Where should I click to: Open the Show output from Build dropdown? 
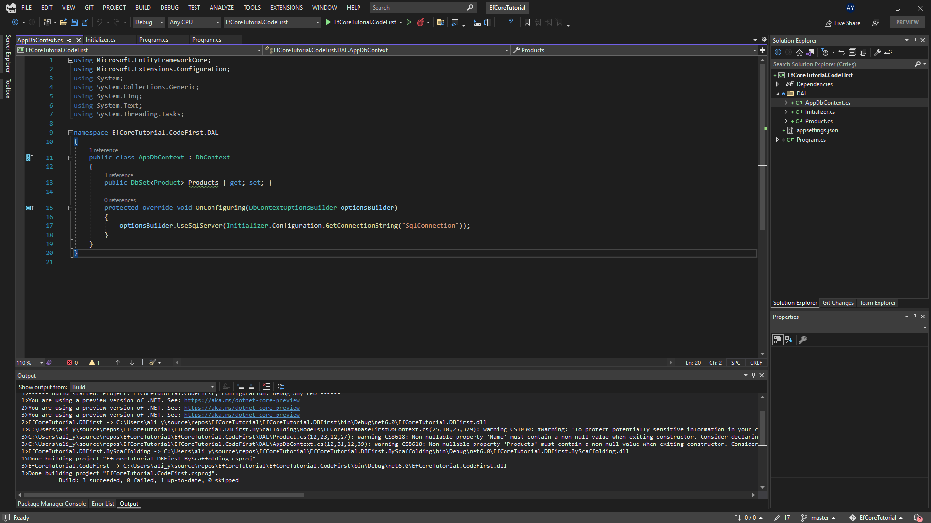(212, 387)
